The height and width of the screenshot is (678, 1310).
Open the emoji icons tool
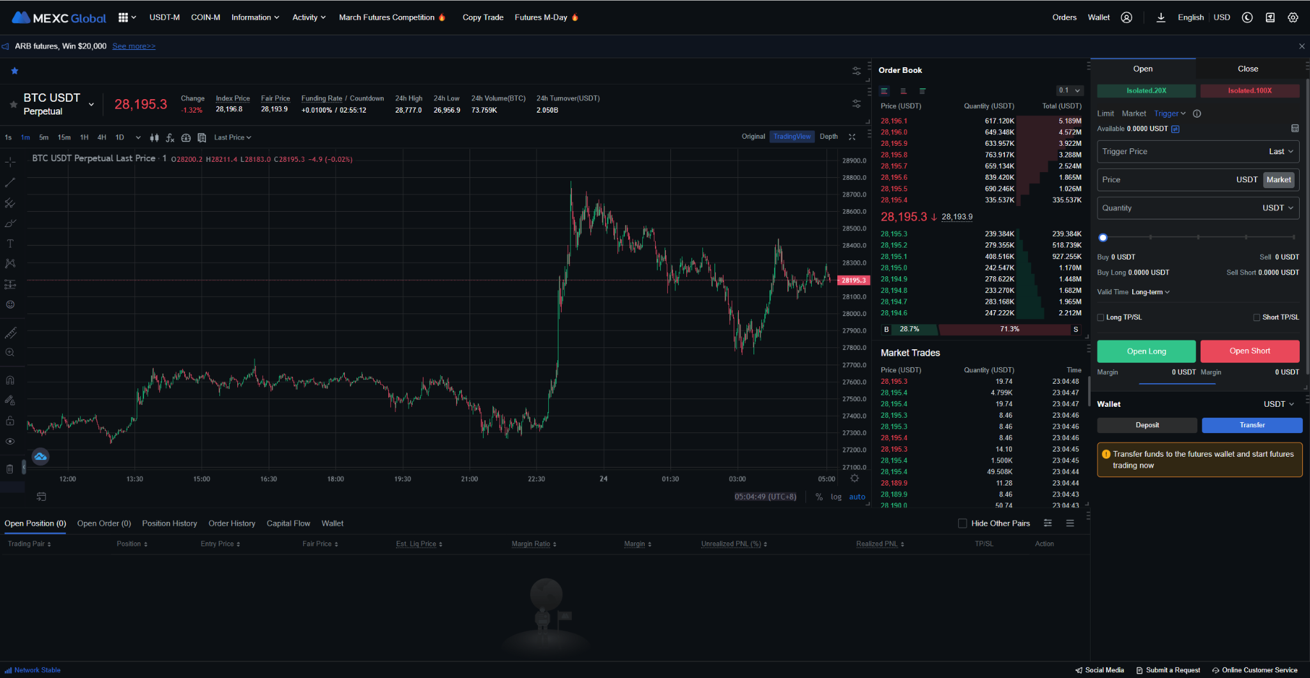pyautogui.click(x=10, y=304)
